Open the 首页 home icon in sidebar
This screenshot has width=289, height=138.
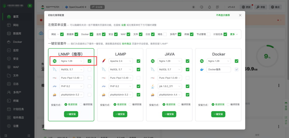coord(9,17)
